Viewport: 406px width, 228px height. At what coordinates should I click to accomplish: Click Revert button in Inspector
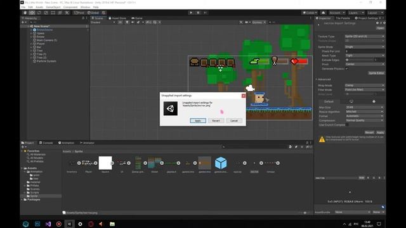coord(369,132)
